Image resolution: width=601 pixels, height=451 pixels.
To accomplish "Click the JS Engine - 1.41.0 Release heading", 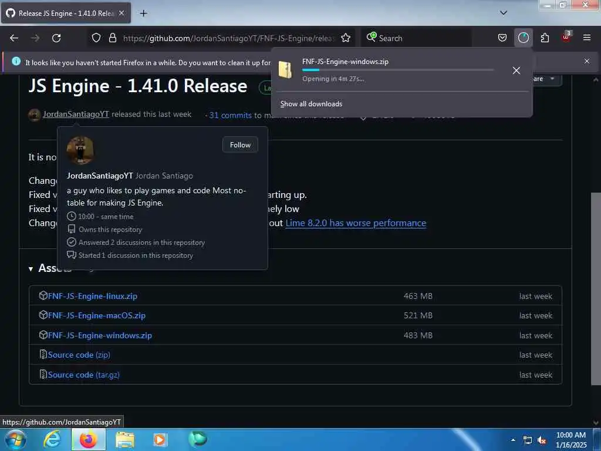I will (x=138, y=86).
